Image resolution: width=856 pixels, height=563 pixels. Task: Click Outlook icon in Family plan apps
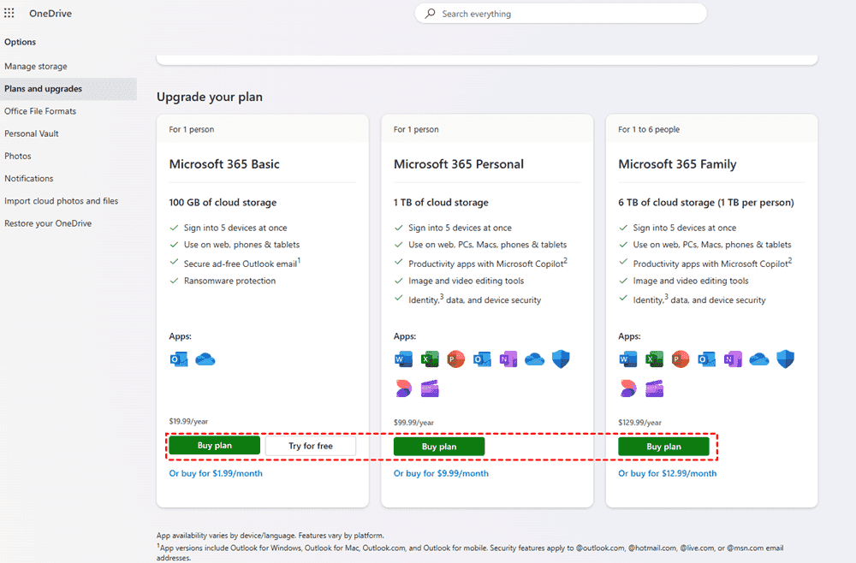click(706, 359)
